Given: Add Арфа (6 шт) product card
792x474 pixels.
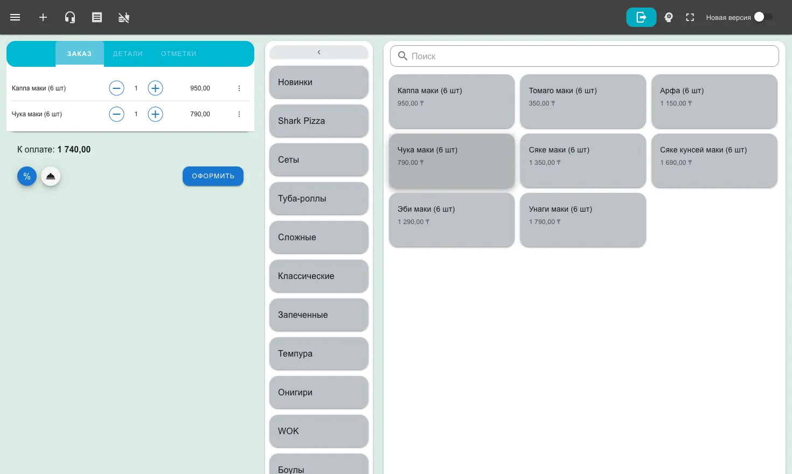Looking at the screenshot, I should pos(714,101).
